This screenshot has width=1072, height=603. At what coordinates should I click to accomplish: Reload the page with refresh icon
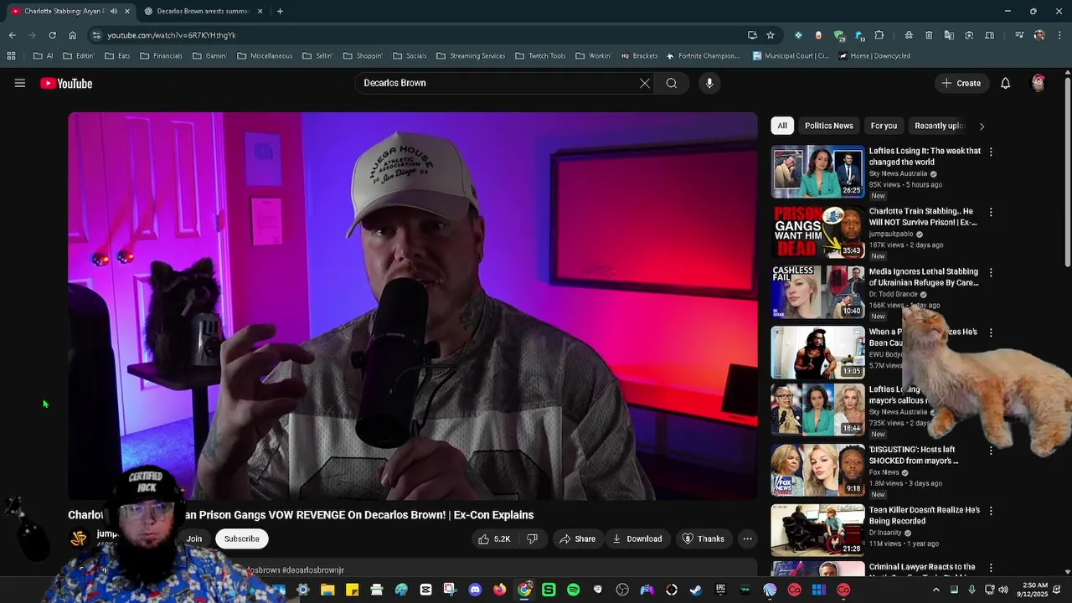(x=52, y=35)
